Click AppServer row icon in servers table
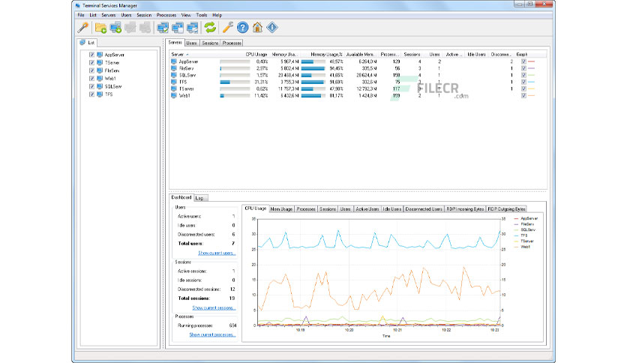 click(173, 61)
